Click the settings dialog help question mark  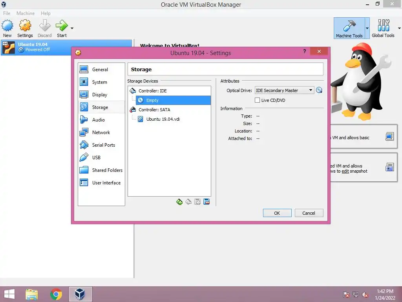[x=304, y=51]
